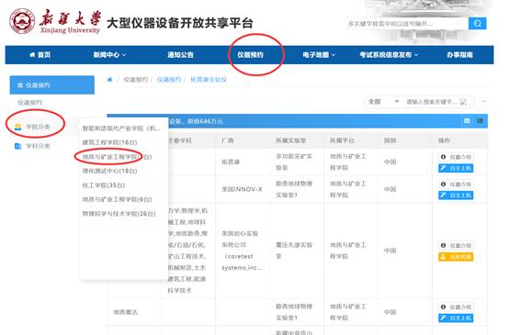Click the 国别 column header
Screen dimensions: 509x335
390,140
